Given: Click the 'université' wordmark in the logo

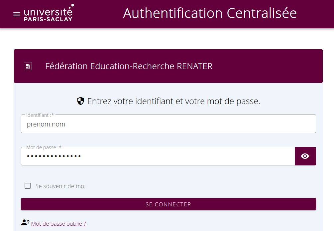Looking at the screenshot, I should tap(48, 12).
